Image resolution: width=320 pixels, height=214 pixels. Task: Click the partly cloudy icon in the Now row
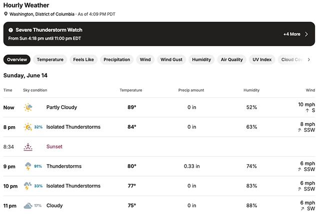(x=28, y=107)
